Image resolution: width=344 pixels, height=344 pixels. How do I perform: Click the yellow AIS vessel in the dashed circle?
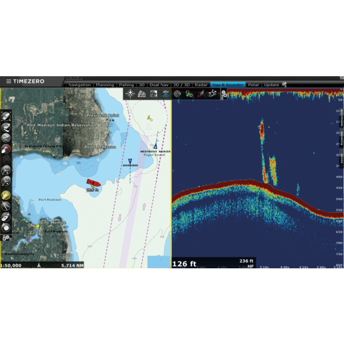150,118
